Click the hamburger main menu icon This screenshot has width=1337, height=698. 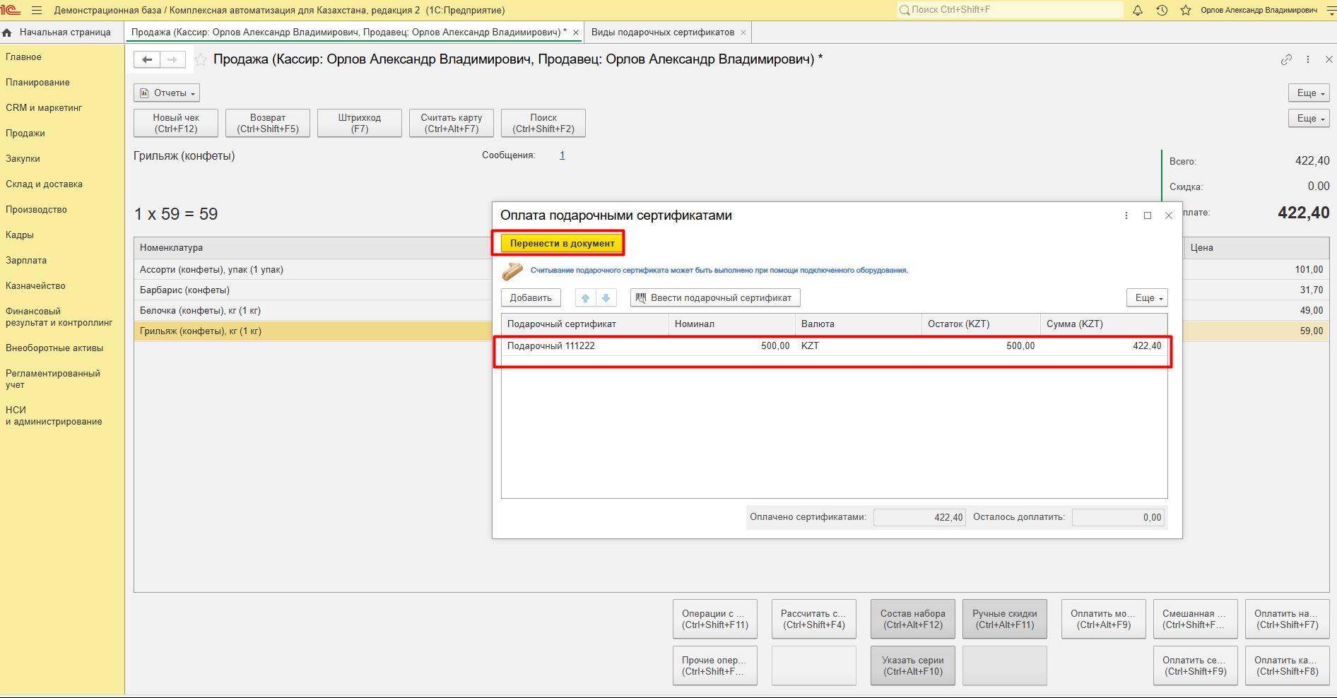(37, 11)
